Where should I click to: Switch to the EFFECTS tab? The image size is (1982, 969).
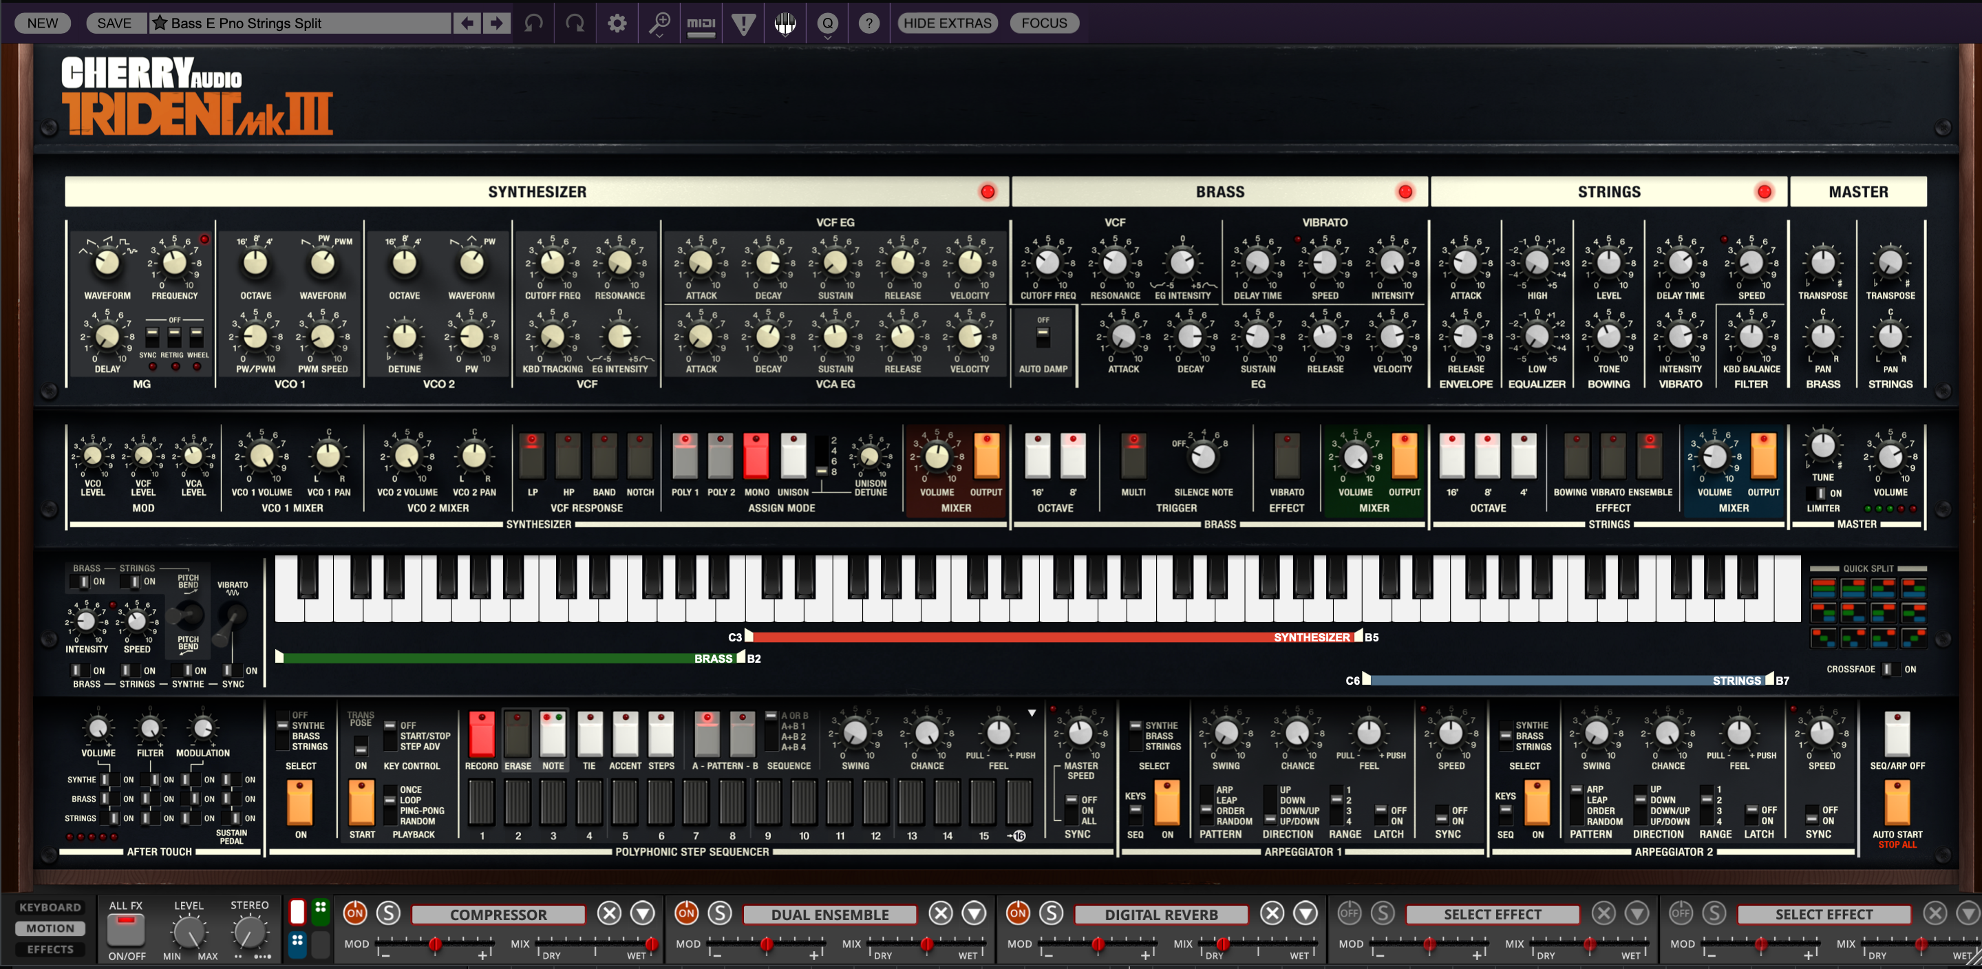50,949
